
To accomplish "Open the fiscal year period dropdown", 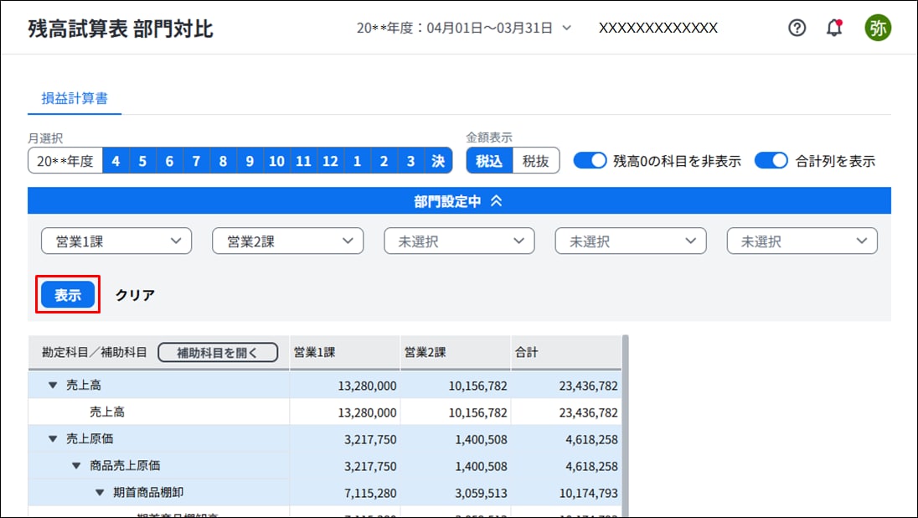I will [464, 28].
